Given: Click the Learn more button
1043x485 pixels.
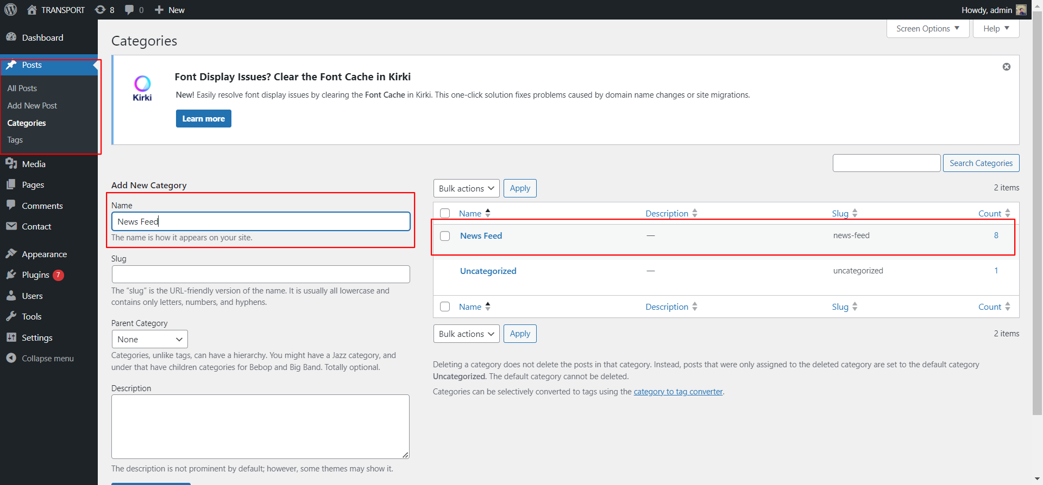Looking at the screenshot, I should 203,119.
